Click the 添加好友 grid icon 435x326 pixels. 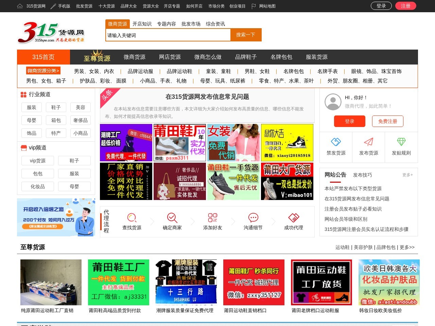[x=212, y=217]
